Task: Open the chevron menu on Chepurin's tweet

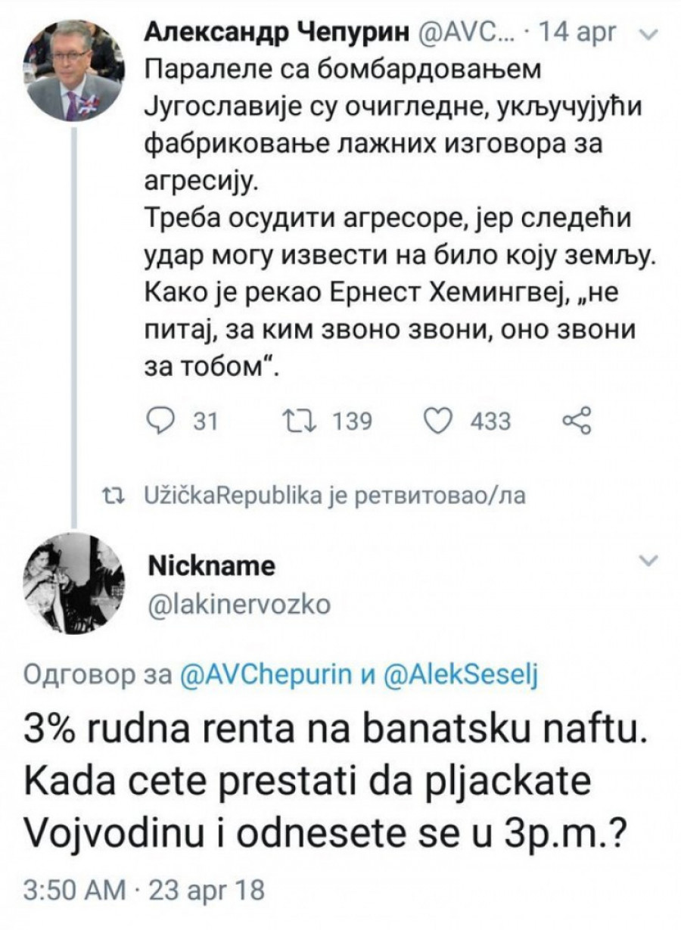Action: (x=649, y=33)
